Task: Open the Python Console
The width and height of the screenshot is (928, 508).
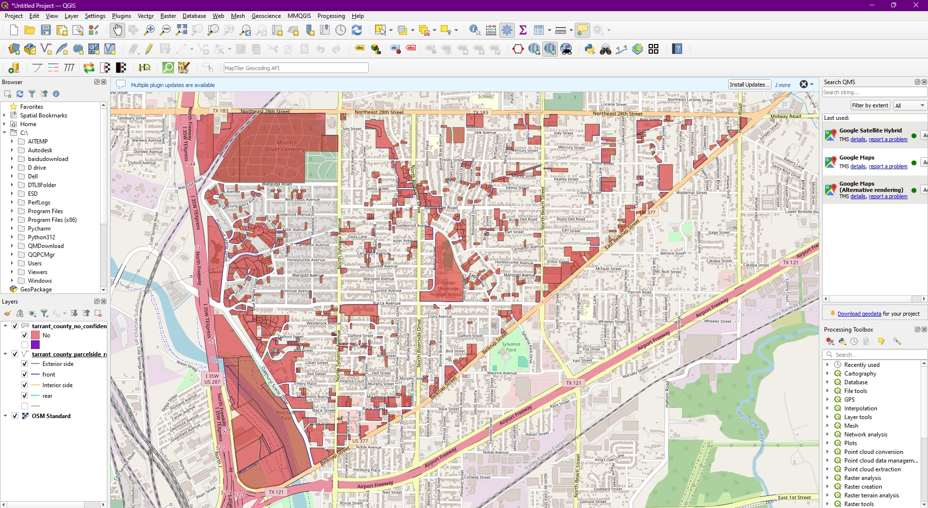Action: (589, 49)
